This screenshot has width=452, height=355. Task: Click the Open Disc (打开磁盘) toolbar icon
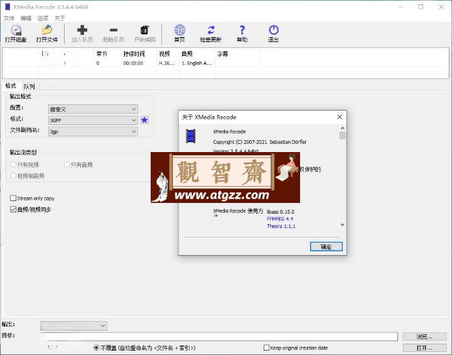pyautogui.click(x=16, y=30)
